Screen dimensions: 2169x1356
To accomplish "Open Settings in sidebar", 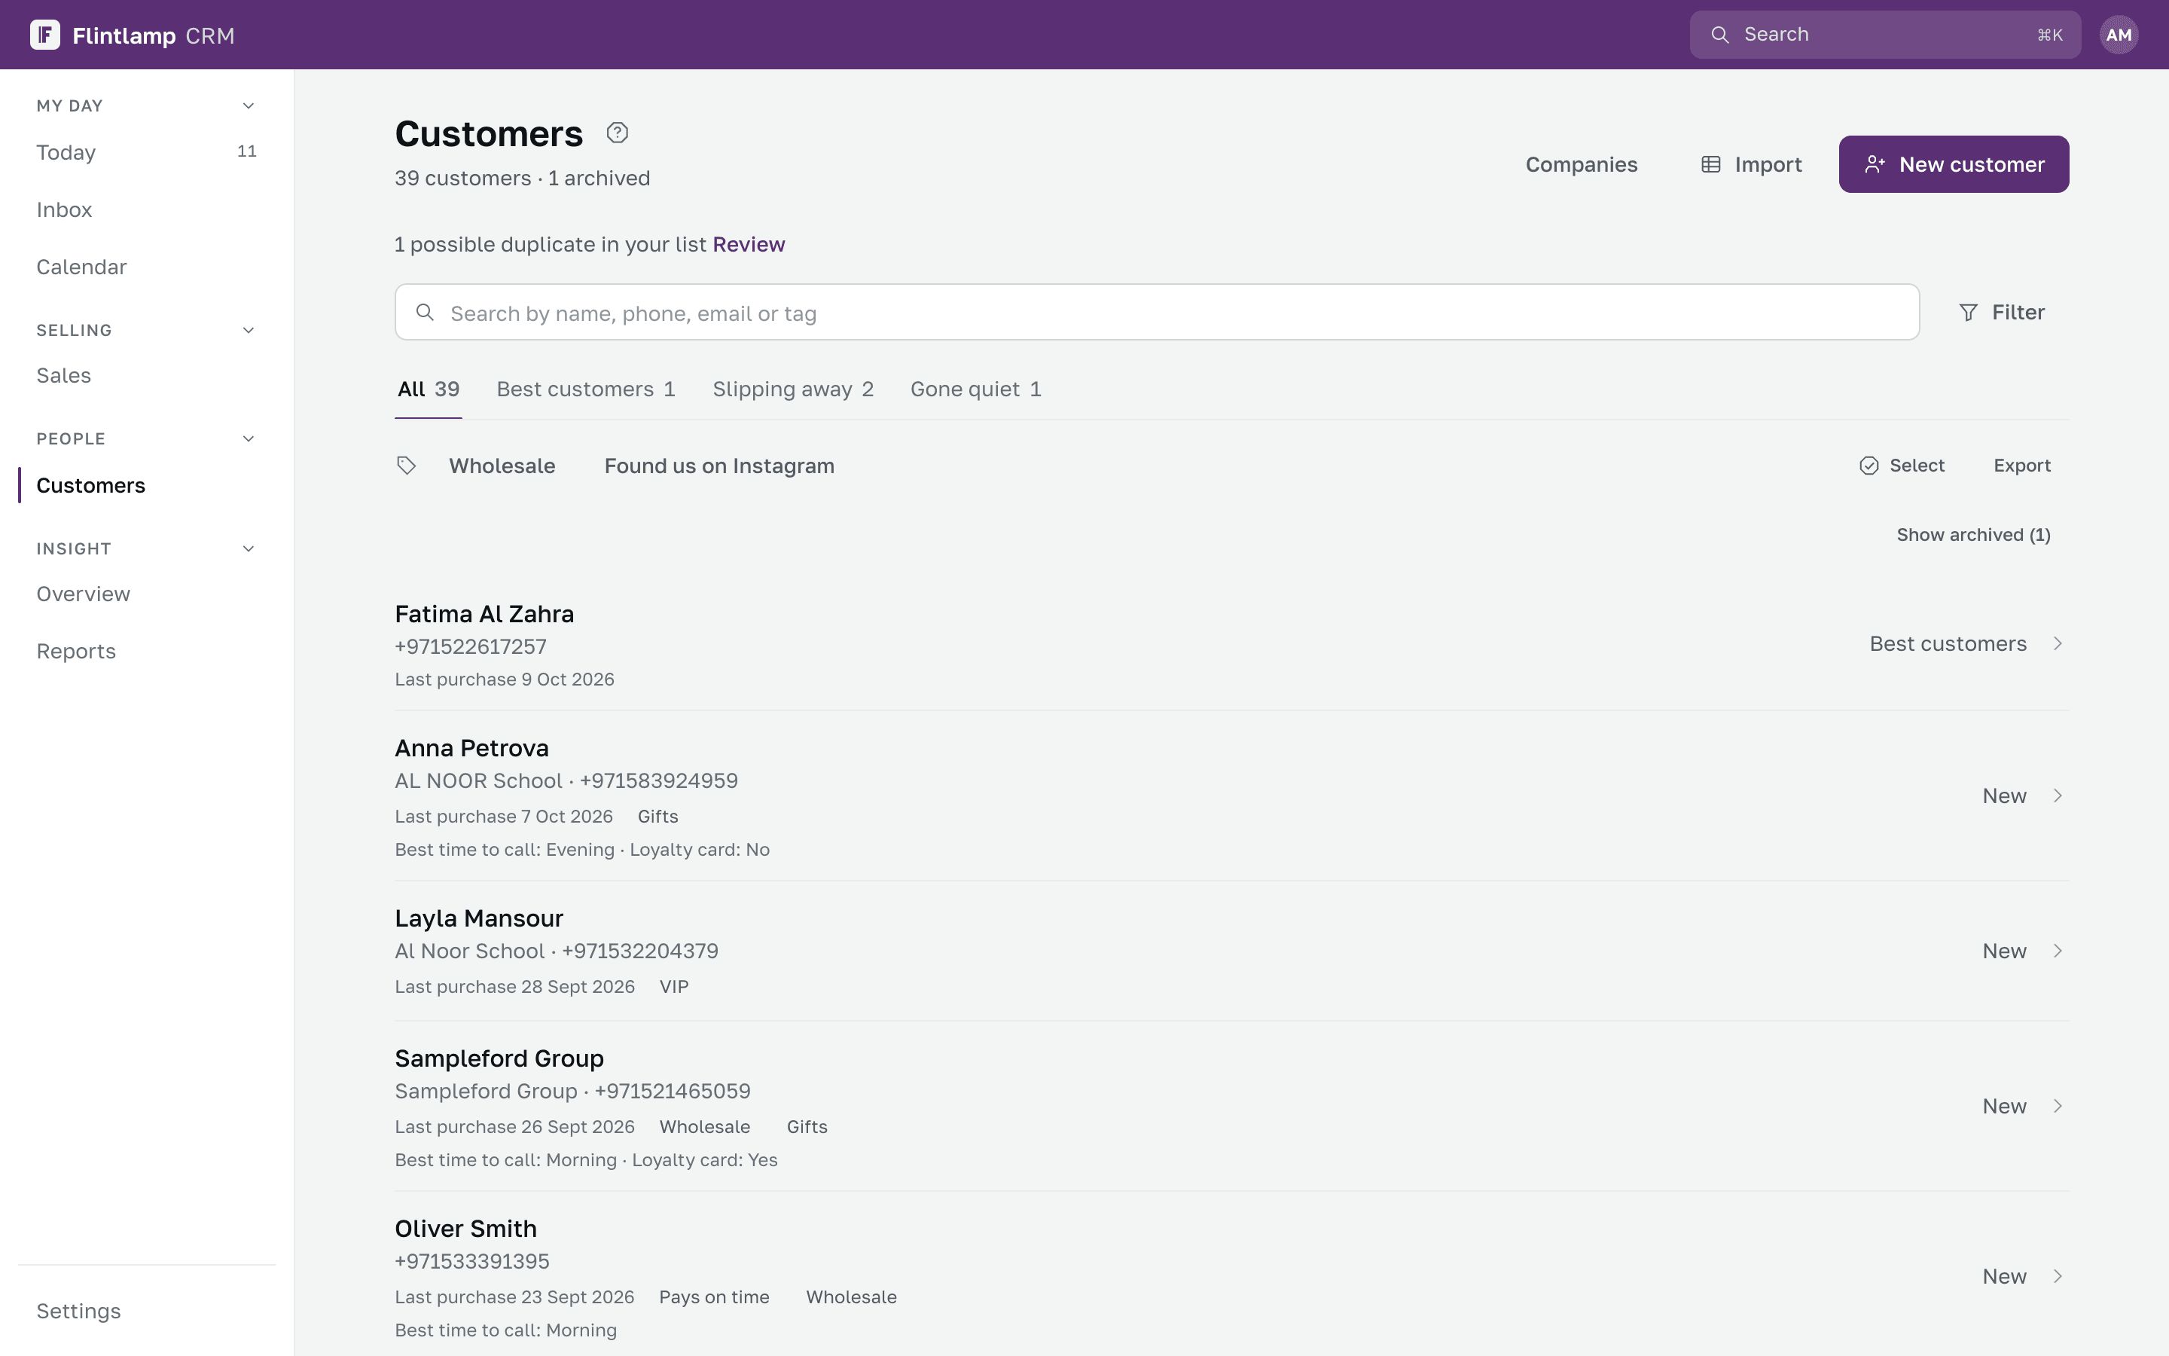I will click(147, 1311).
